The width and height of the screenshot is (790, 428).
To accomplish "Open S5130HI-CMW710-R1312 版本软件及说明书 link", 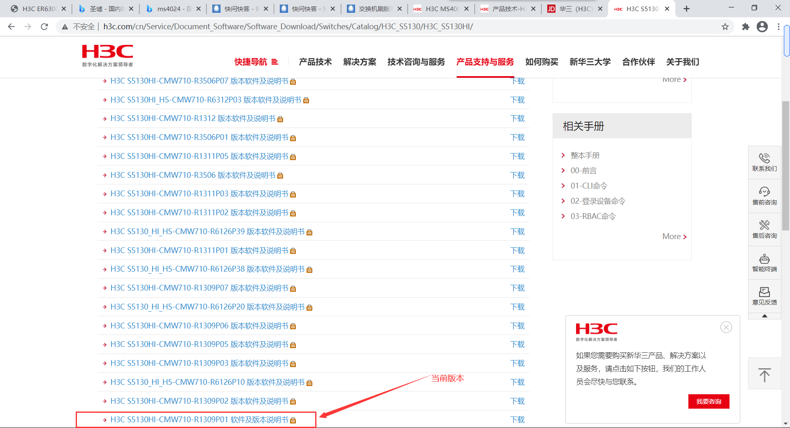I will [x=193, y=119].
